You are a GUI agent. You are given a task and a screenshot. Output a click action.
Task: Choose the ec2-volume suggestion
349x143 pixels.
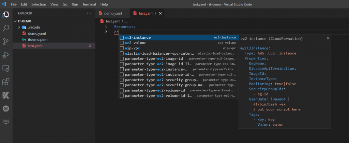pyautogui.click(x=179, y=43)
